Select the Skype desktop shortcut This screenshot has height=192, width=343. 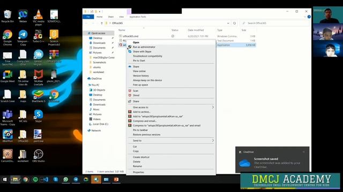[39, 116]
